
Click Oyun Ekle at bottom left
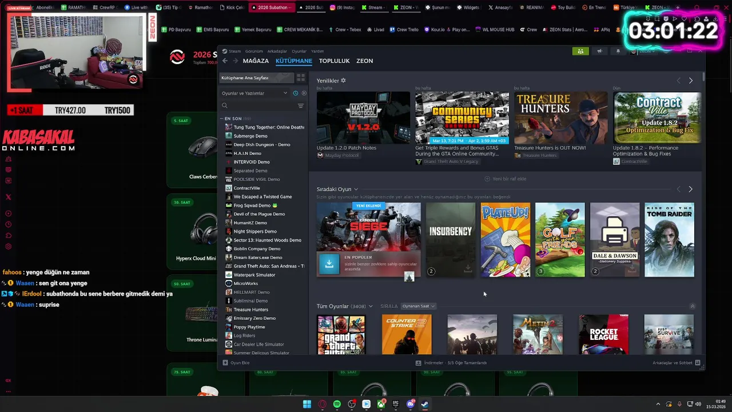click(236, 363)
